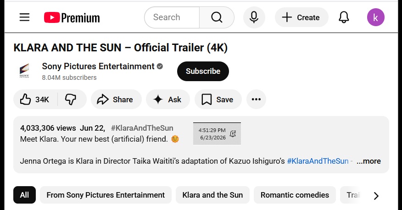Go to YouTube Premium home logo
This screenshot has height=210, width=402.
pos(72,18)
